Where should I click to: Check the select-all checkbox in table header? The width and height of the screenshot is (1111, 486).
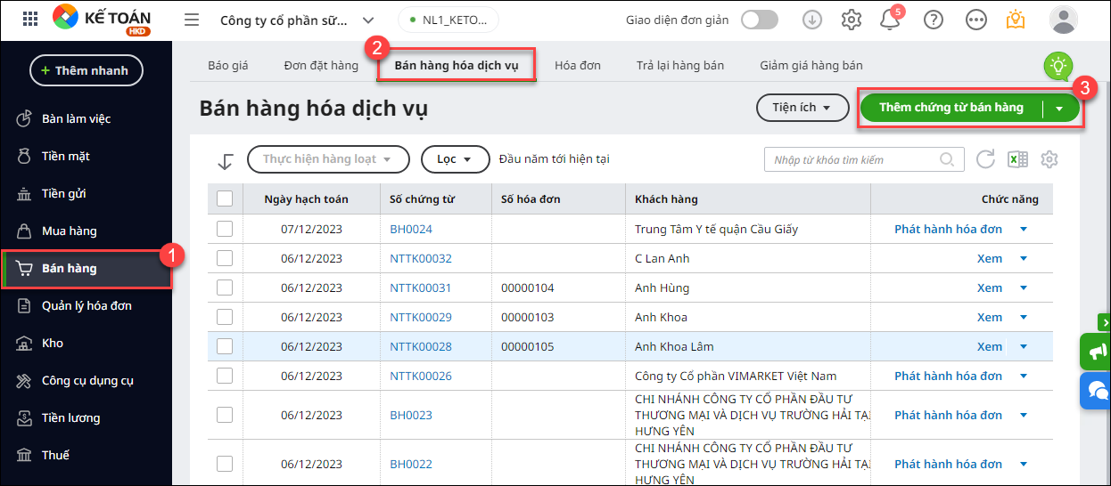225,199
